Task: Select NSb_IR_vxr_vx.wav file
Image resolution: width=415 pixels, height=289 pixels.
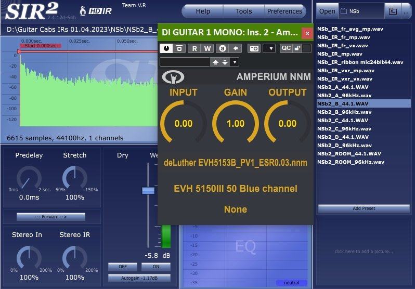Action: click(345, 79)
